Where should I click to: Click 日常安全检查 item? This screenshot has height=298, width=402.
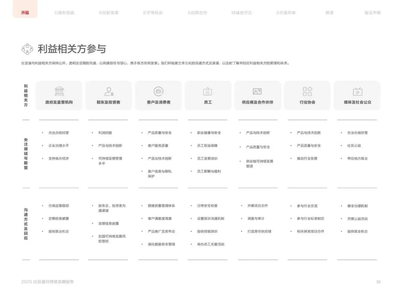[x=207, y=205]
